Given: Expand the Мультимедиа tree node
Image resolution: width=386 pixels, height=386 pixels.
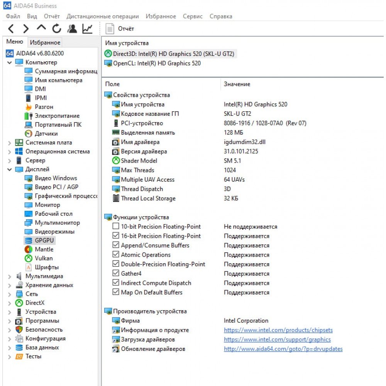Looking at the screenshot, I should click(10, 277).
